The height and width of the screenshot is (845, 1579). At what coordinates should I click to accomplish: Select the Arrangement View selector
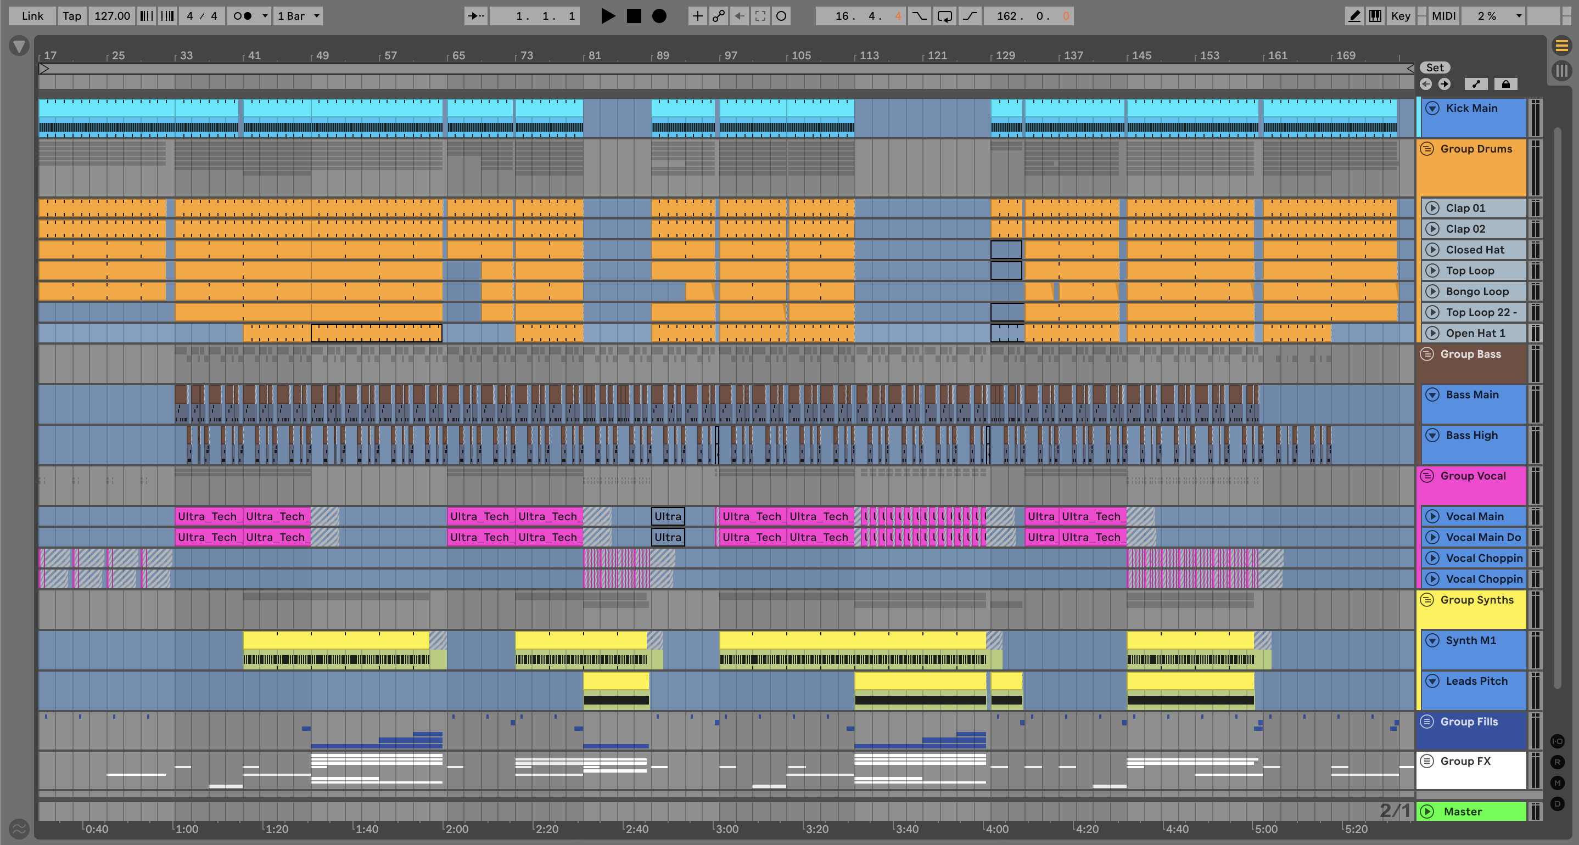click(1561, 46)
